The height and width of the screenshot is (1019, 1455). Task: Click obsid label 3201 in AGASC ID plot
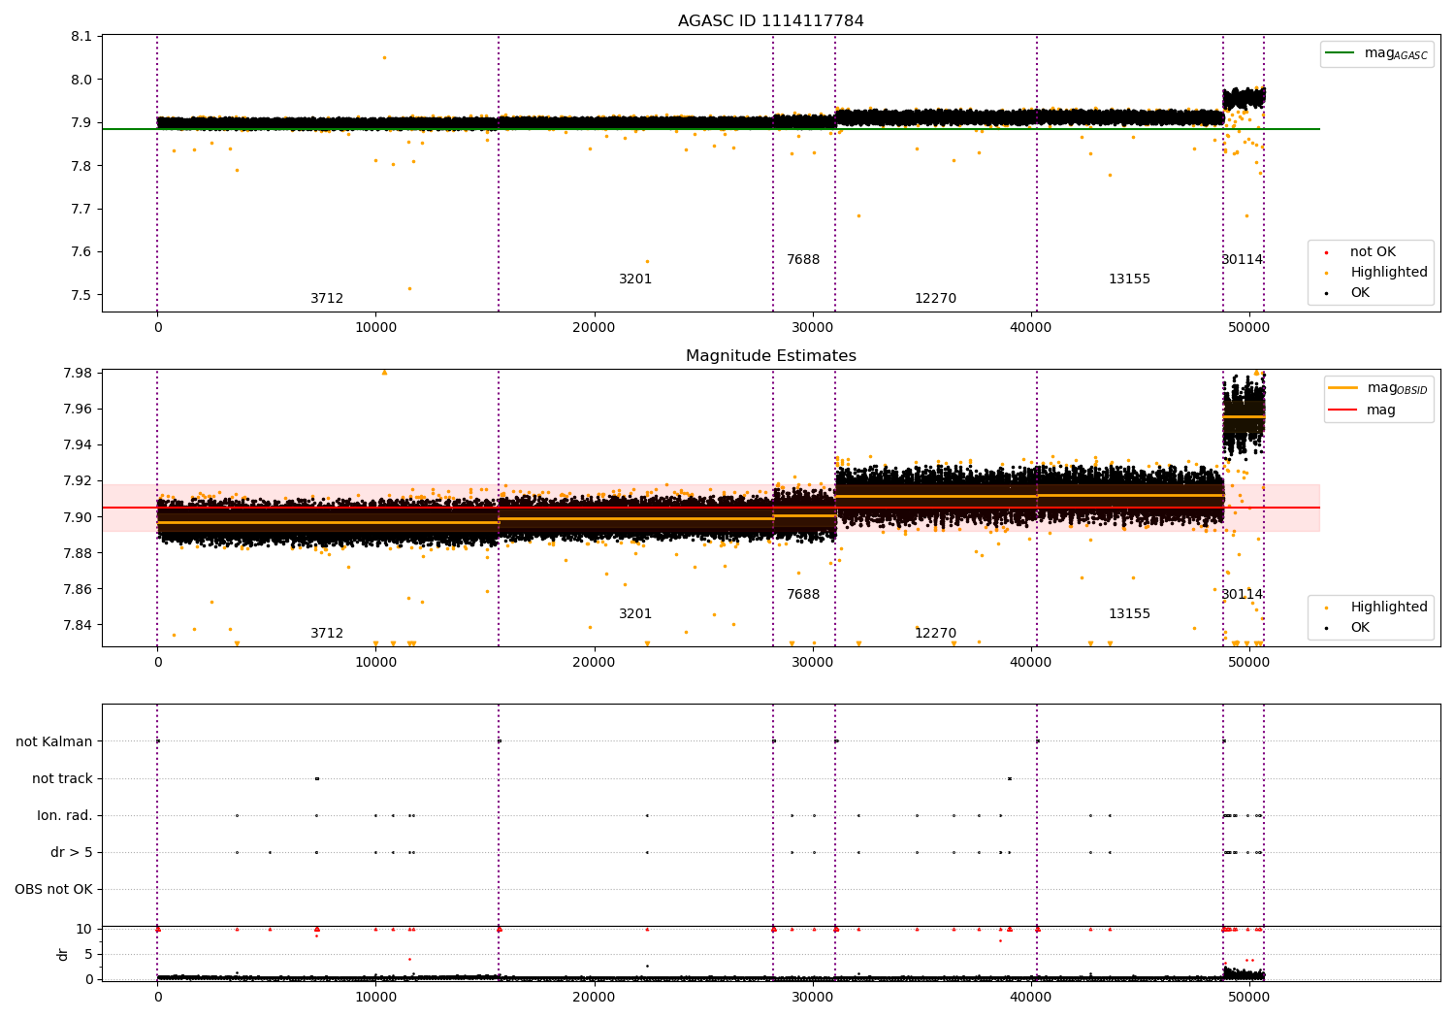coord(635,279)
